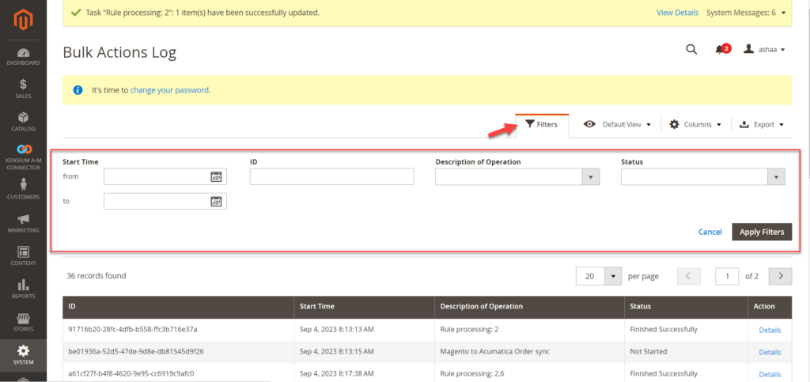Click the previous page arrow

pos(689,276)
